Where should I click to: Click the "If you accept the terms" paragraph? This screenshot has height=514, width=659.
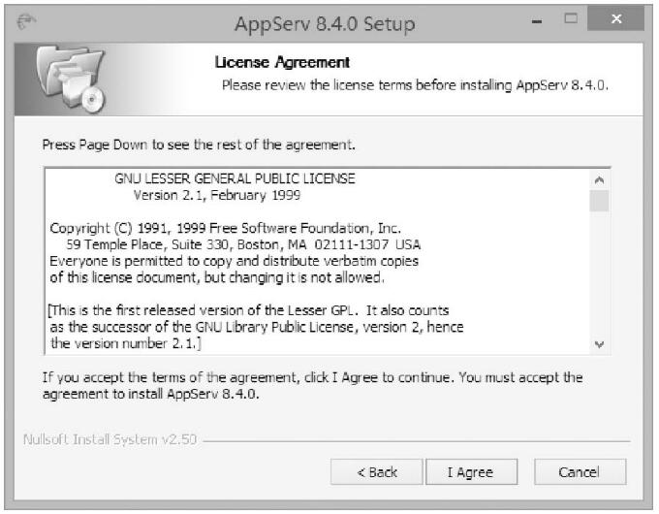tap(313, 386)
